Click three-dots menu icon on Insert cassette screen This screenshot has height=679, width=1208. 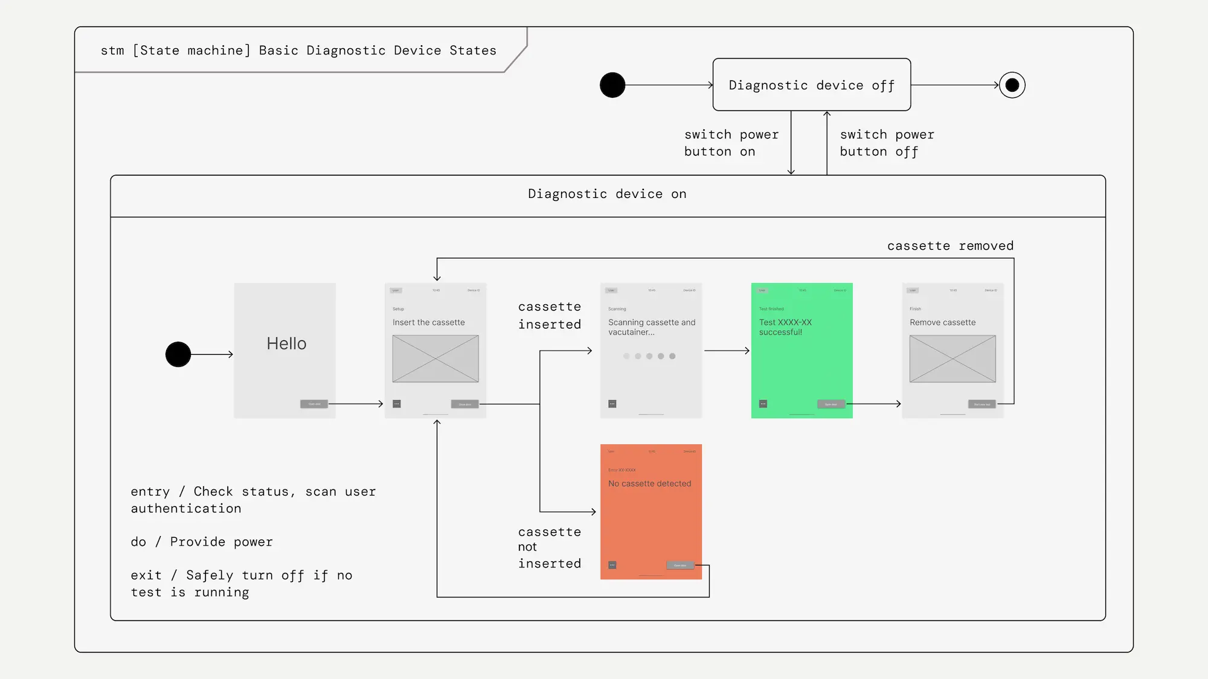pos(397,404)
